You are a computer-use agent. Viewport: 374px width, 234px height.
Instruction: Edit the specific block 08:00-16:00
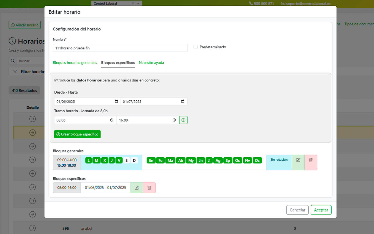[x=137, y=188]
